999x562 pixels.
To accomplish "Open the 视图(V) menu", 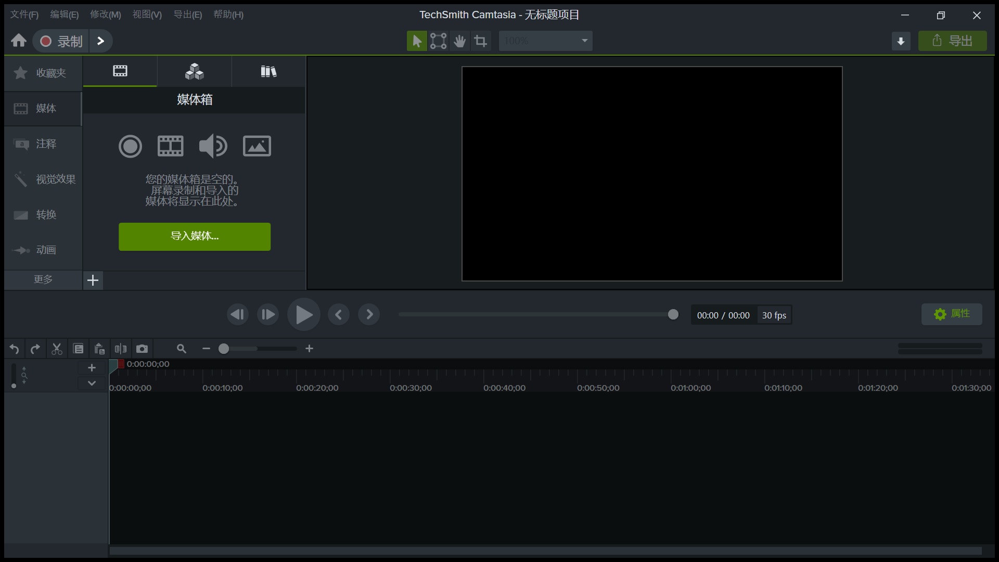I will (x=147, y=15).
